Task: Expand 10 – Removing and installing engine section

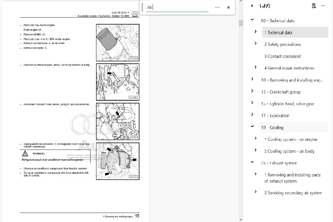Action: [x=252, y=79]
